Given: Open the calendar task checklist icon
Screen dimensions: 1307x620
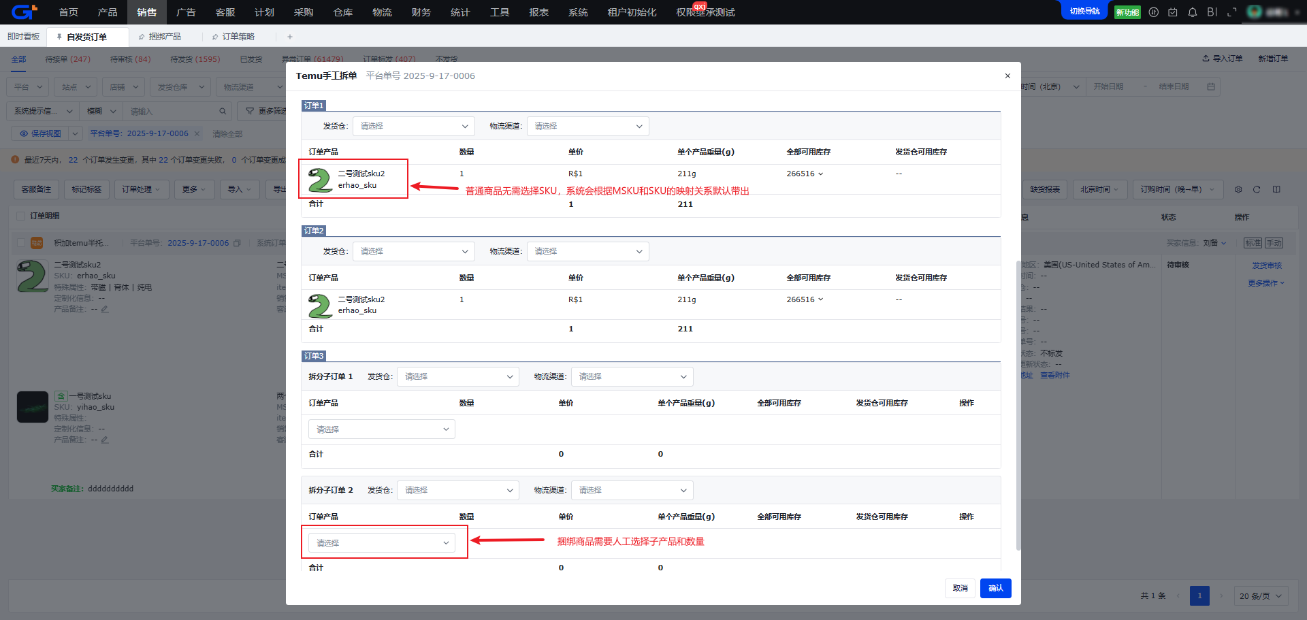Looking at the screenshot, I should [1172, 12].
